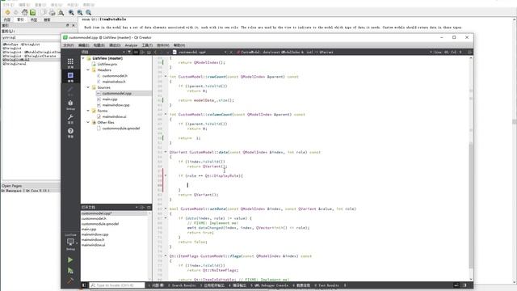Fold the rowCount function in the editor
517x291 pixels.
click(x=166, y=77)
